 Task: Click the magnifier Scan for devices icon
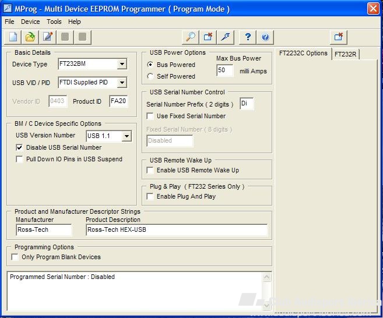coord(191,37)
